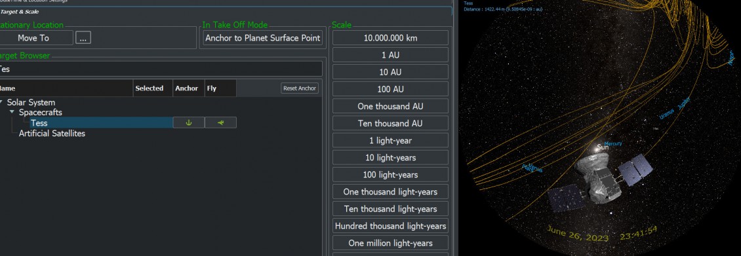Click the fly-to icon for Tess

click(x=220, y=122)
